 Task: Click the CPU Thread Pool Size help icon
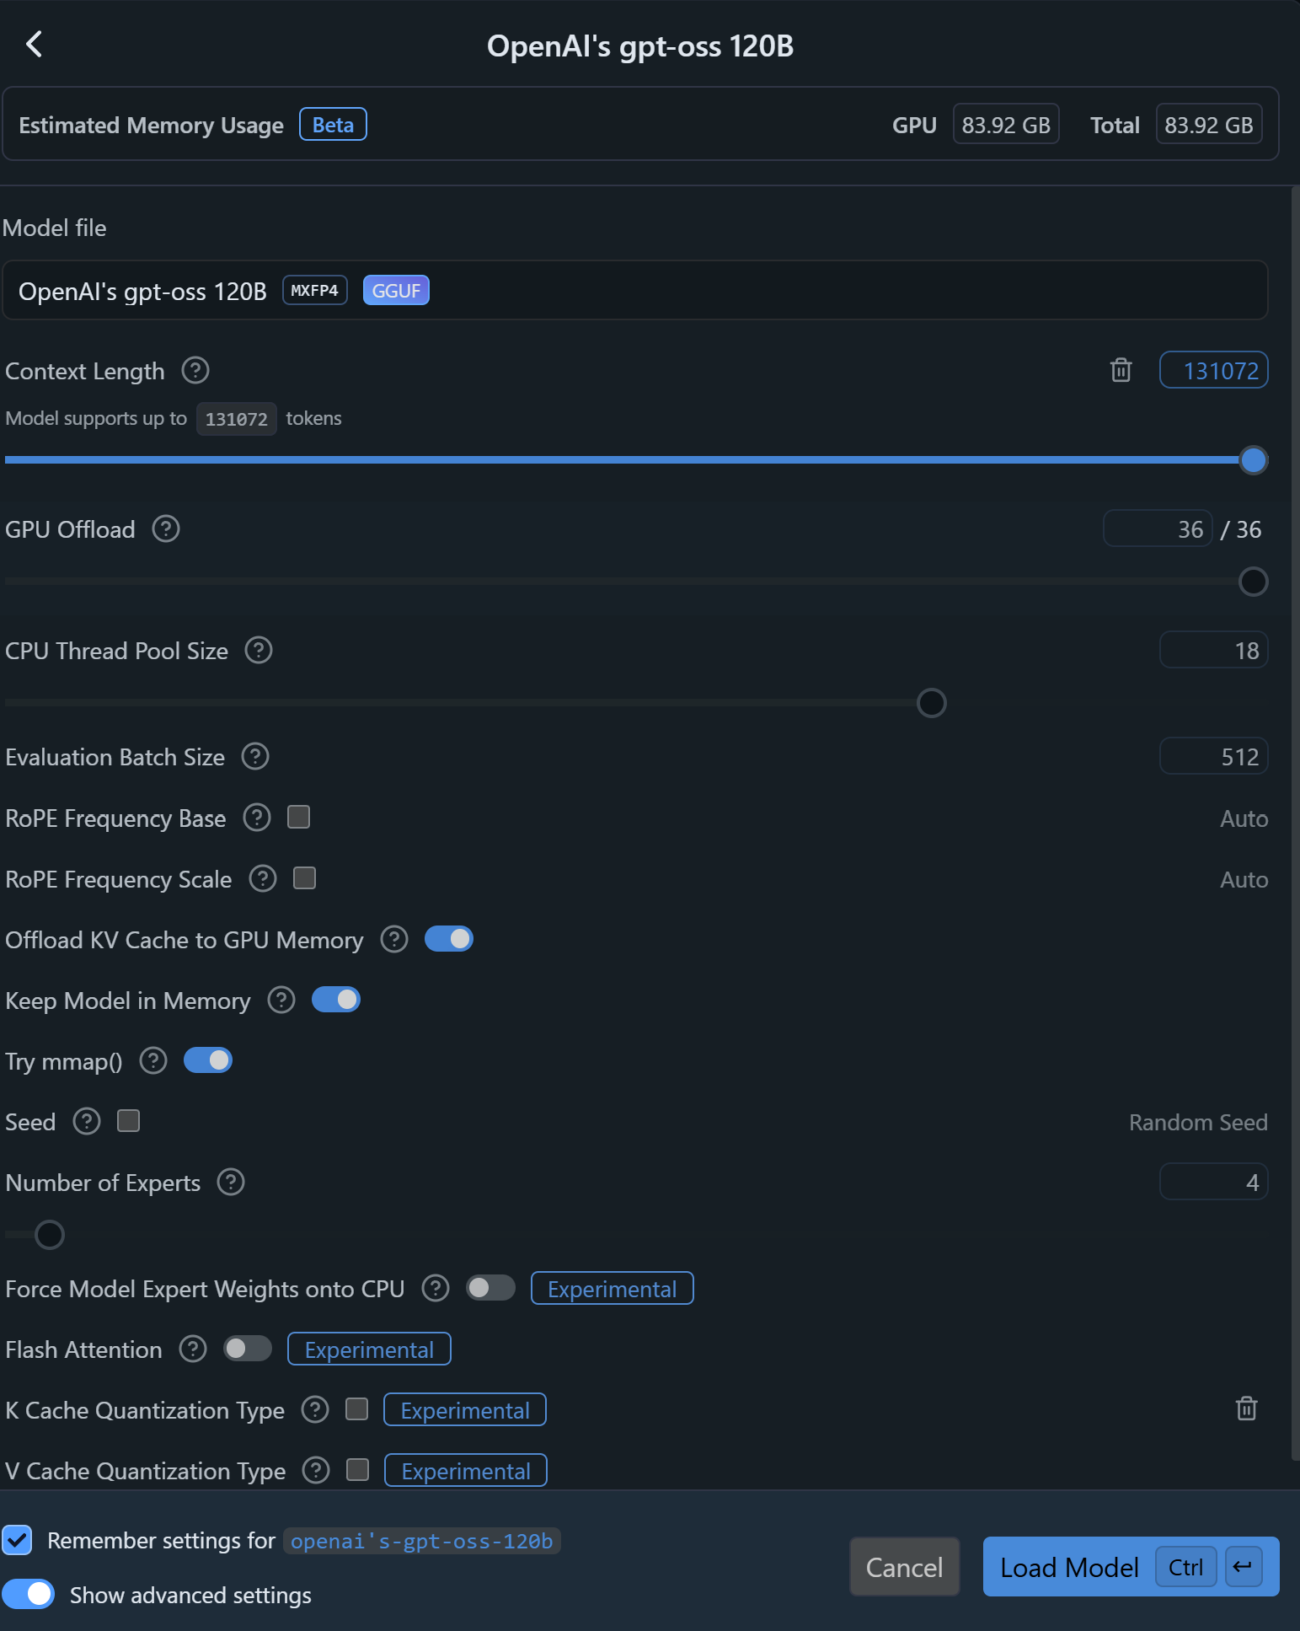[x=259, y=650]
